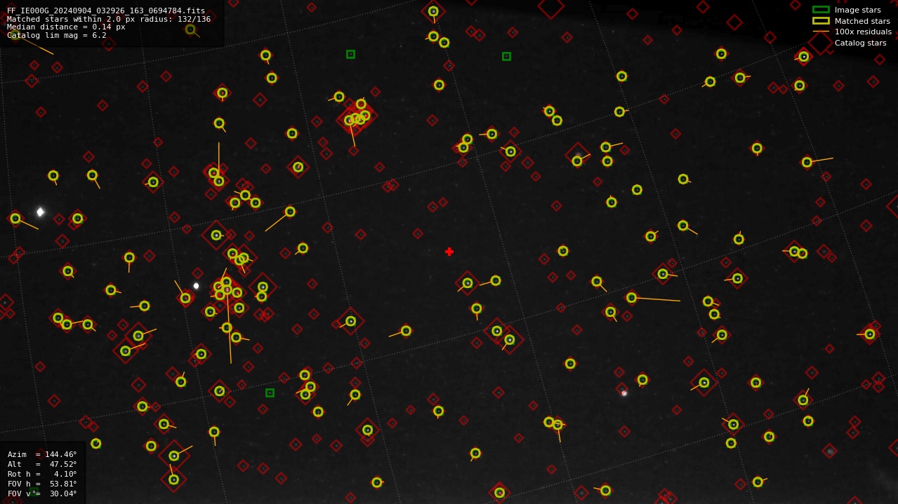
Task: Click the 'FOV v = 30.04°' readout
Action: pyautogui.click(x=42, y=493)
